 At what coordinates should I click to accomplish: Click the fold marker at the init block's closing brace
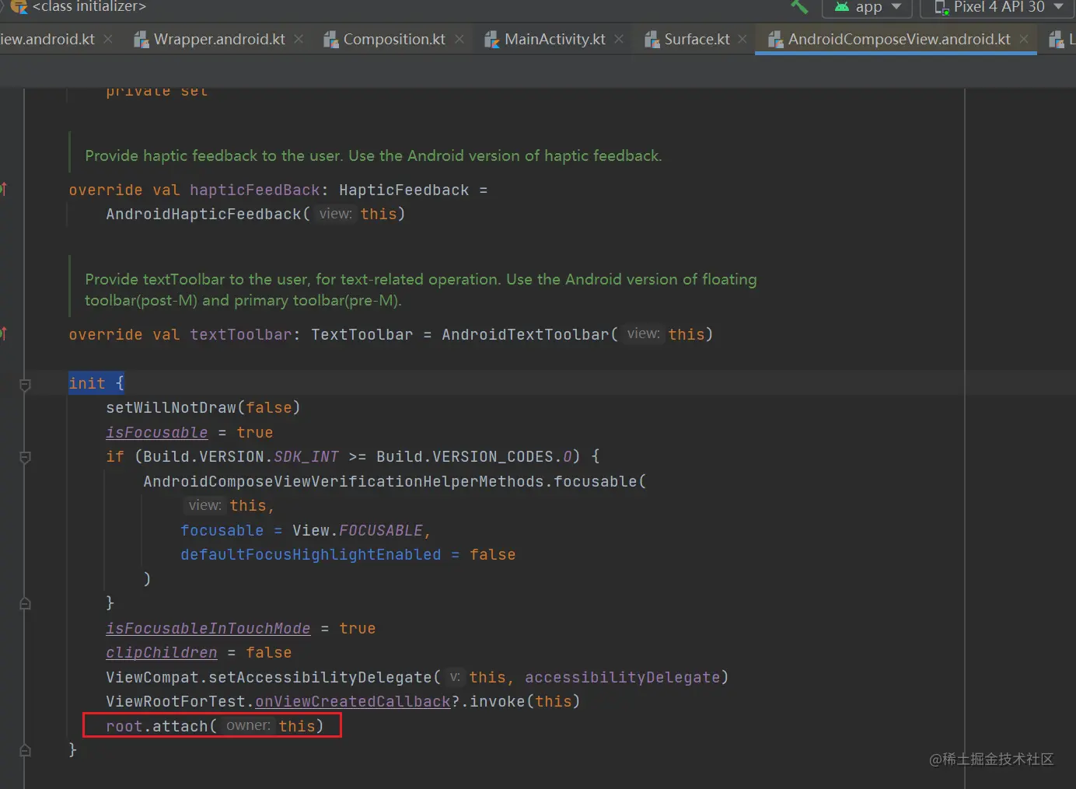coord(25,750)
